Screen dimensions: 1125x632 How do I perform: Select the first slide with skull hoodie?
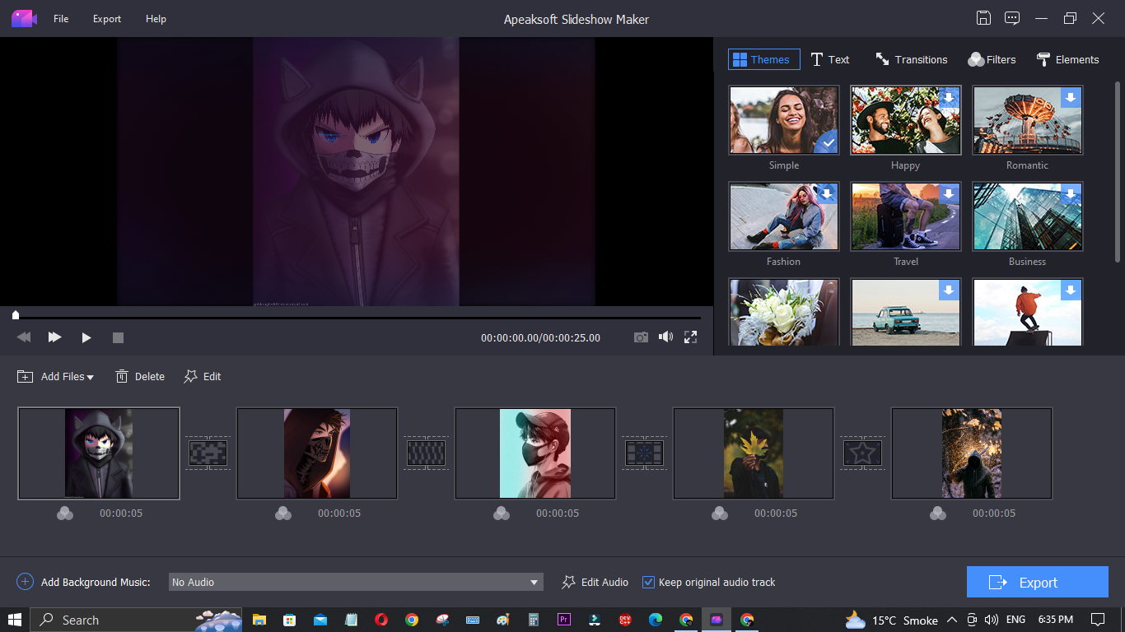click(99, 453)
